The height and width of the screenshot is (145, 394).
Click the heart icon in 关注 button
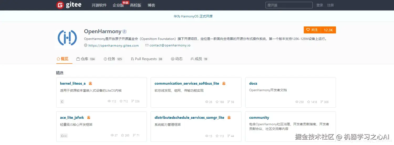pos(308,30)
